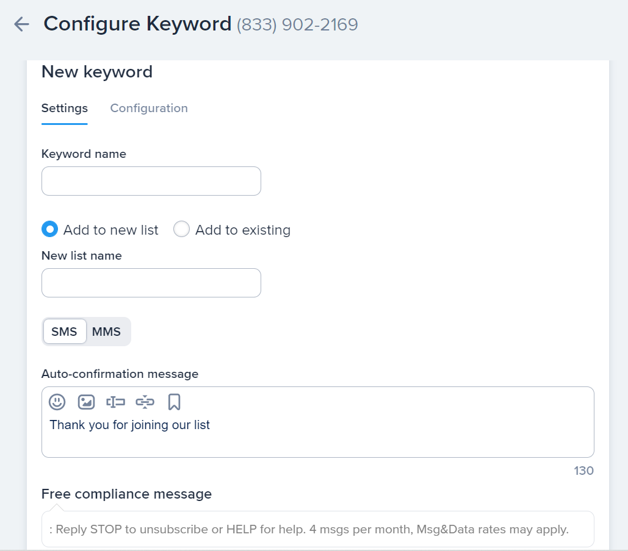Image resolution: width=628 pixels, height=551 pixels.
Task: Click the free compliance message field
Action: (x=317, y=528)
